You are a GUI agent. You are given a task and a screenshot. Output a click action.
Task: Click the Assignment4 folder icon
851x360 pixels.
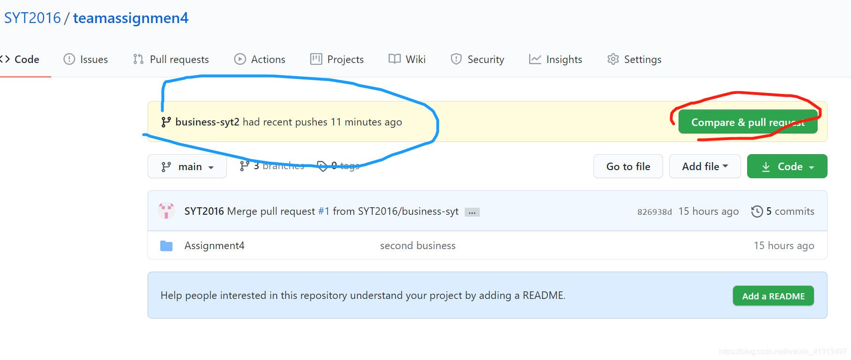(166, 246)
